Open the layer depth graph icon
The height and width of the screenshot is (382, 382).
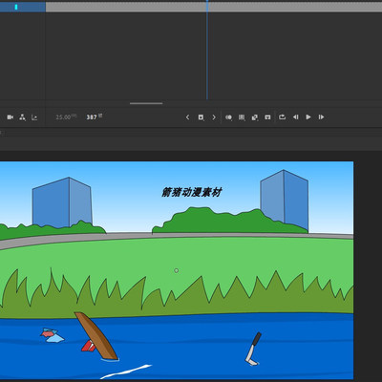coord(34,117)
